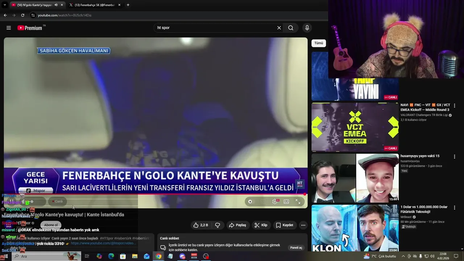Viewport: 464px width, 261px height.
Task: Open Microsoft Store from the taskbar
Action: pos(123,256)
